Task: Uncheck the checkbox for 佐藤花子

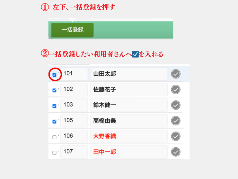Action: pos(54,90)
